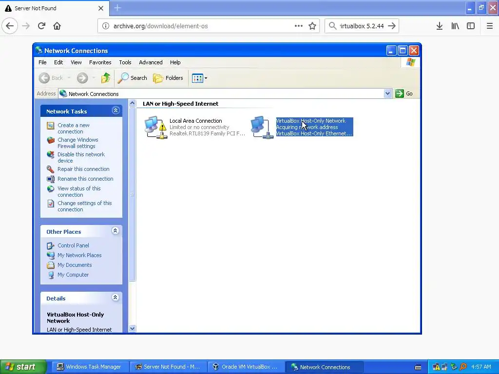Click the sidebar scroll up arrow
499x374 pixels.
tap(133, 103)
